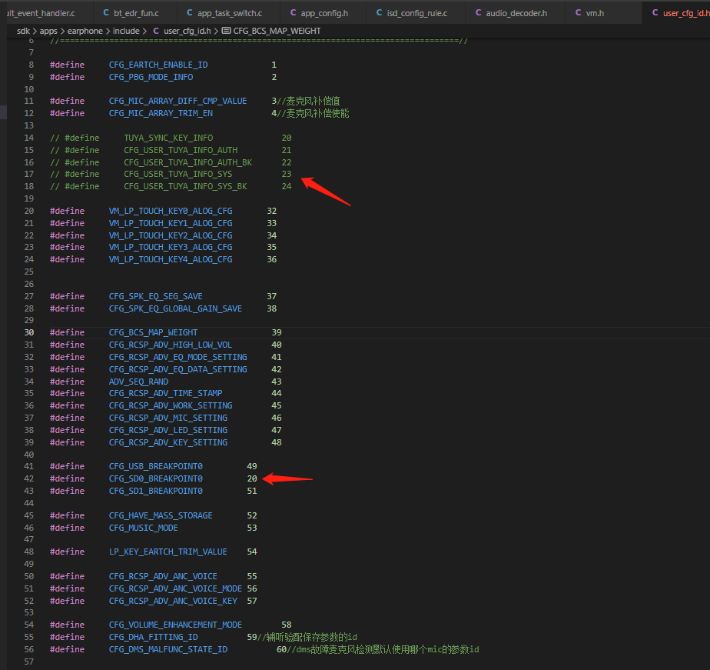Viewport: 710px width, 670px height.
Task: Click the CFG_SPK_EQ_GLOBAL_GAIN_SAVE macro
Action: tap(175, 308)
